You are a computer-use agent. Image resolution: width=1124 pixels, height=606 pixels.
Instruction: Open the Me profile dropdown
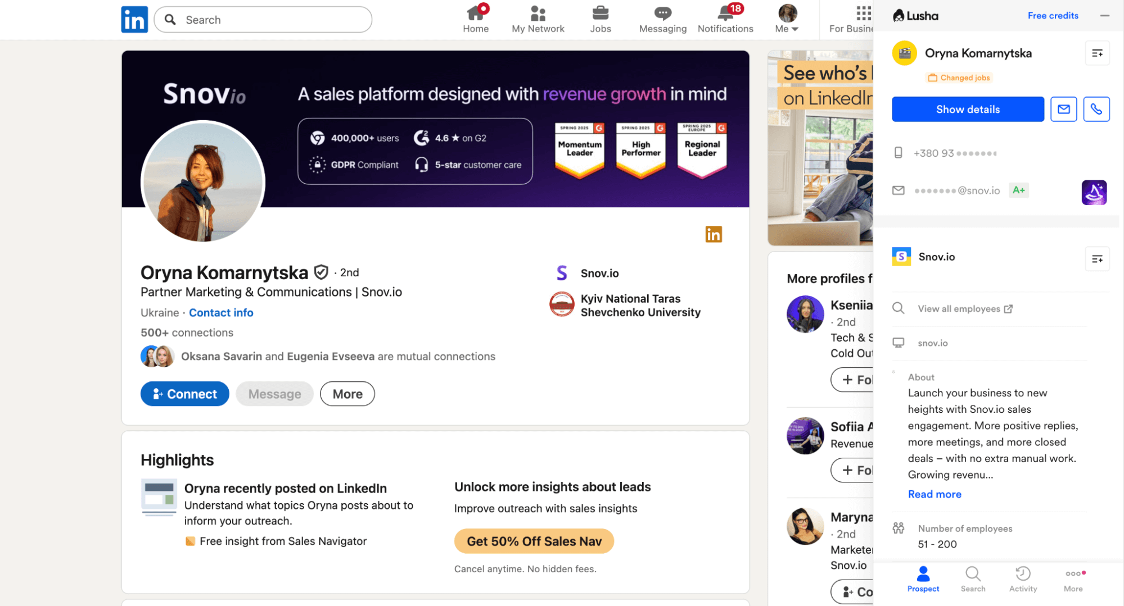[x=787, y=19]
